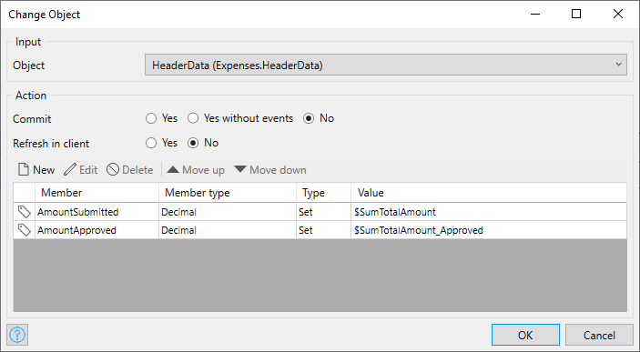Click the $SumTotalAmount value cell
The height and width of the screenshot is (352, 640).
(489, 212)
